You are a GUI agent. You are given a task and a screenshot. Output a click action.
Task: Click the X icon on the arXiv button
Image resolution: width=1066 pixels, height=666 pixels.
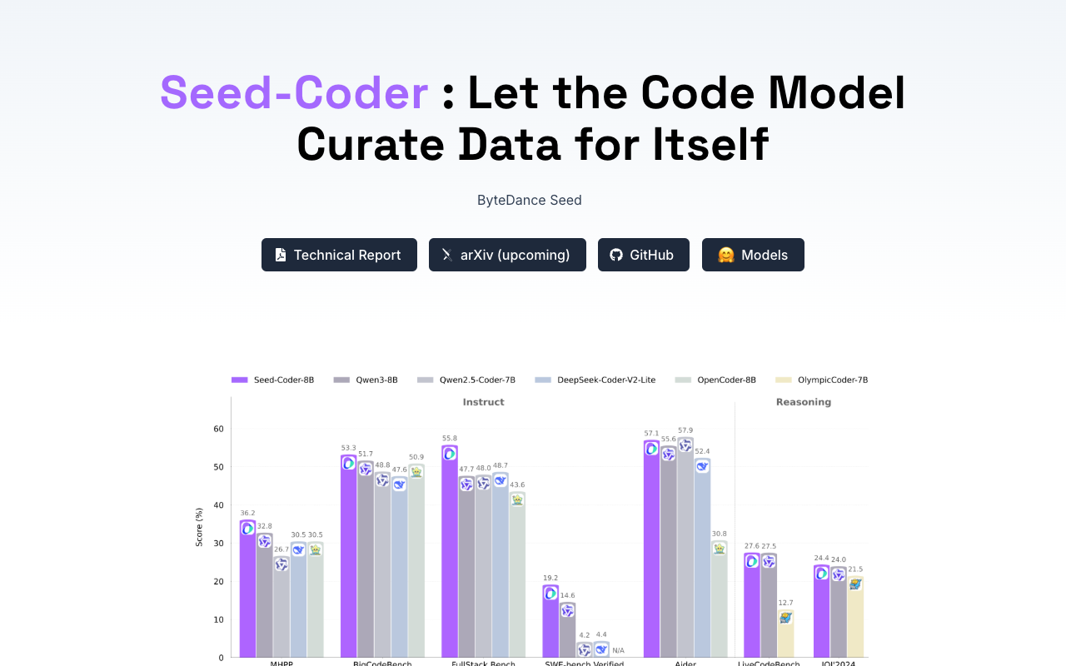click(x=446, y=255)
